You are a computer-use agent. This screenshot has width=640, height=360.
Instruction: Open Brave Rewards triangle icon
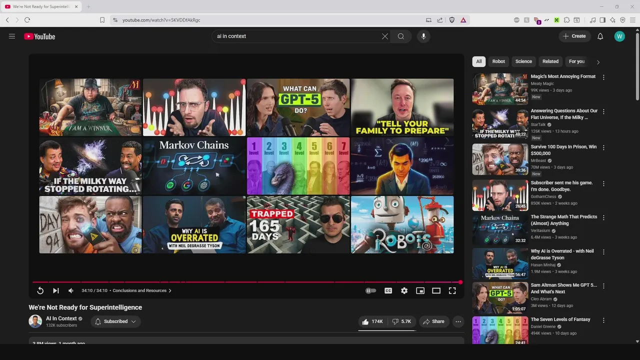click(x=463, y=20)
